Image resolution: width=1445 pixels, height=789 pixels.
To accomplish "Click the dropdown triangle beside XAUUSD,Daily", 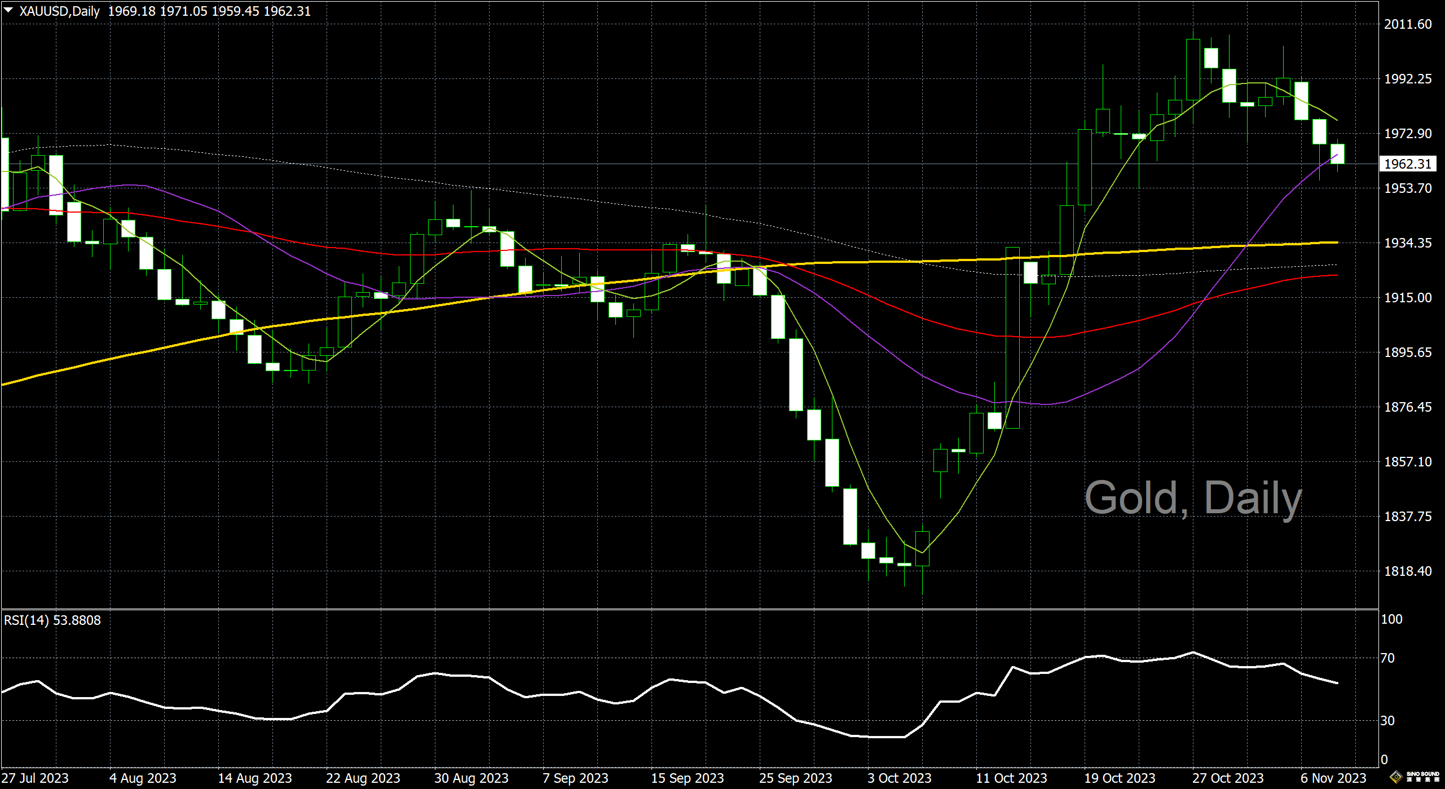I will 8,10.
